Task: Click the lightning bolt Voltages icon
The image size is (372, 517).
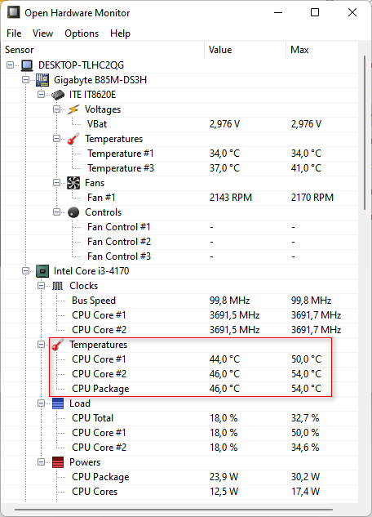Action: (x=73, y=109)
